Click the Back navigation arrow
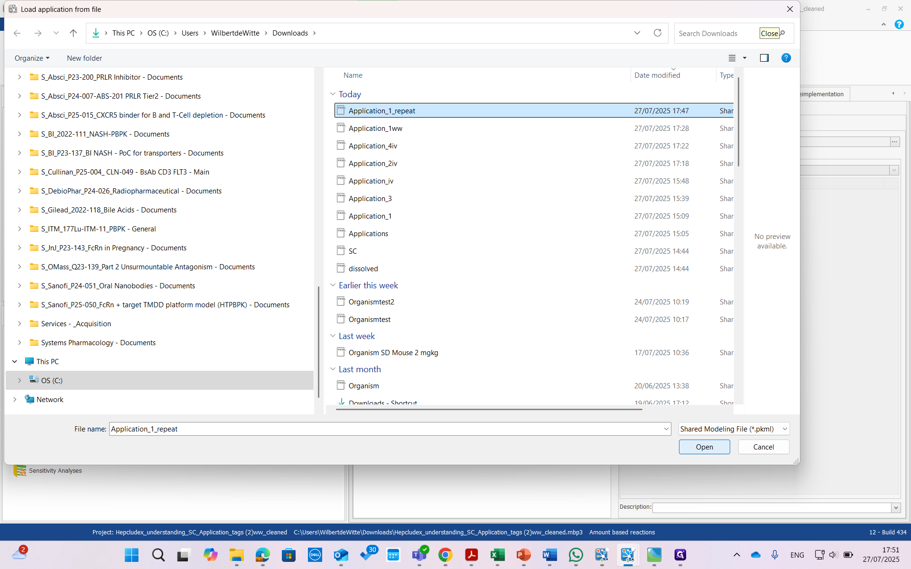Image resolution: width=911 pixels, height=569 pixels. coord(17,33)
